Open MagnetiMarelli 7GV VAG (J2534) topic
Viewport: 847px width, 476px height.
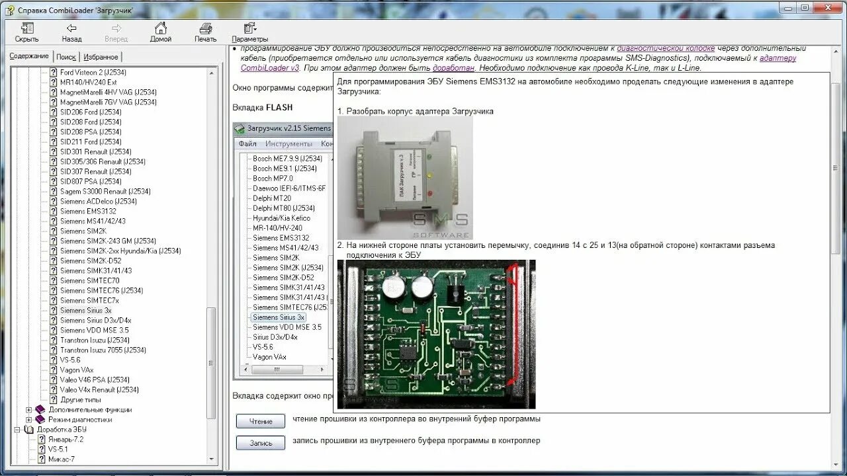[108, 102]
